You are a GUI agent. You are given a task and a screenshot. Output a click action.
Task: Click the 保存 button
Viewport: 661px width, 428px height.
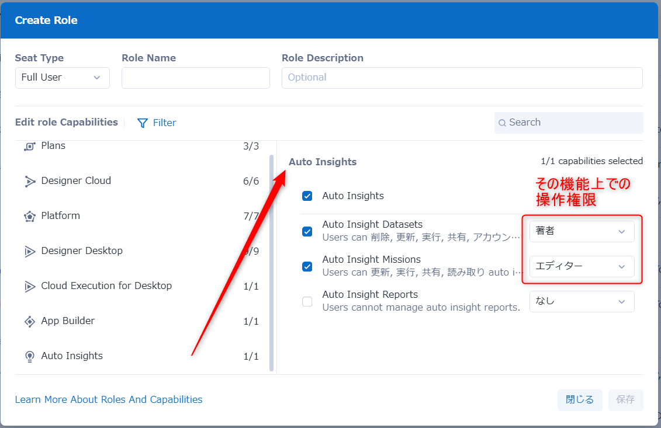click(x=625, y=400)
